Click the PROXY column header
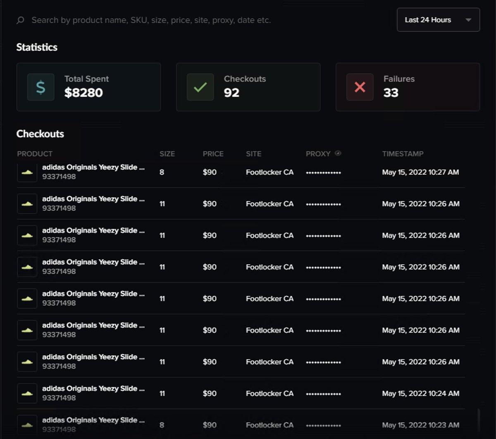The width and height of the screenshot is (496, 439). point(318,154)
